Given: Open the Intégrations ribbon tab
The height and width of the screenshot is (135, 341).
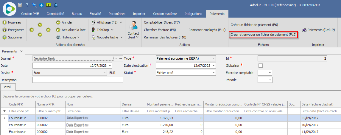Looking at the screenshot, I should [x=193, y=14].
